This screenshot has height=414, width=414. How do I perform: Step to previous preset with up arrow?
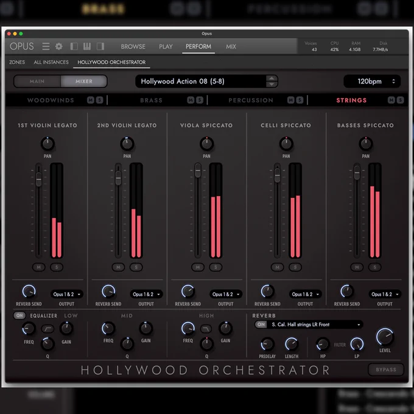(x=272, y=78)
